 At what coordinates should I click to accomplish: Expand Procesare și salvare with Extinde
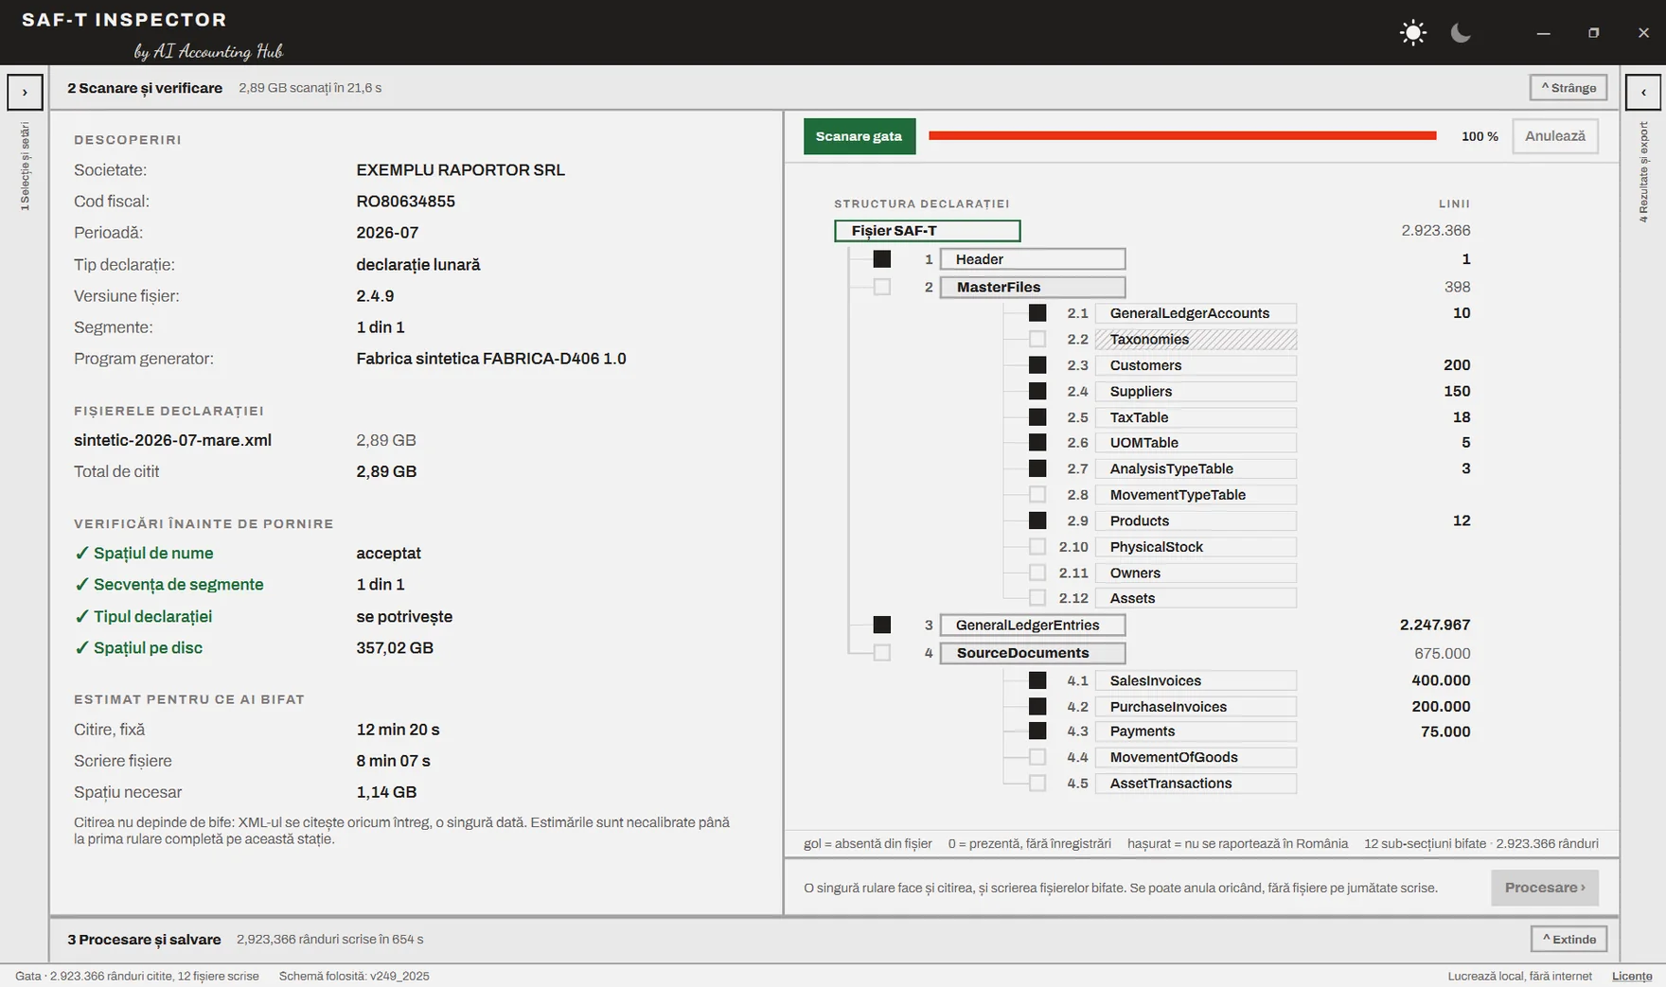tap(1569, 939)
